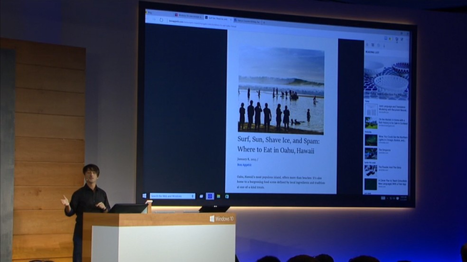The image size is (467, 262).
Task: Switch to the first browser tab with red favicon
Action: 189,16
